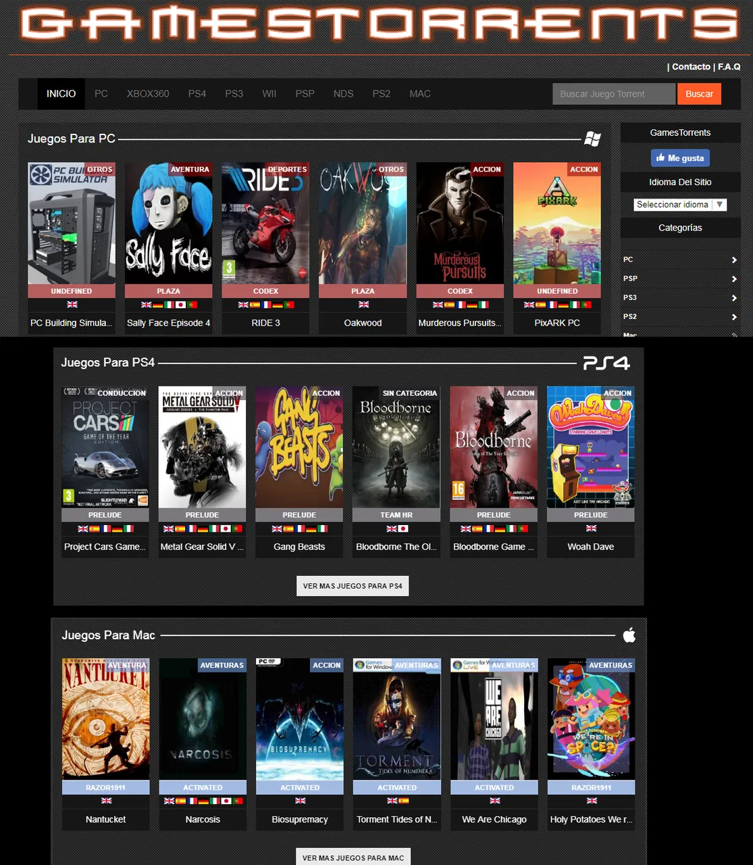Open the Sally Face cover image
Viewport: 753px width, 865px height.
click(x=169, y=223)
